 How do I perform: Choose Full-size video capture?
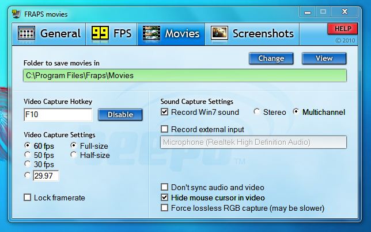pos(89,146)
